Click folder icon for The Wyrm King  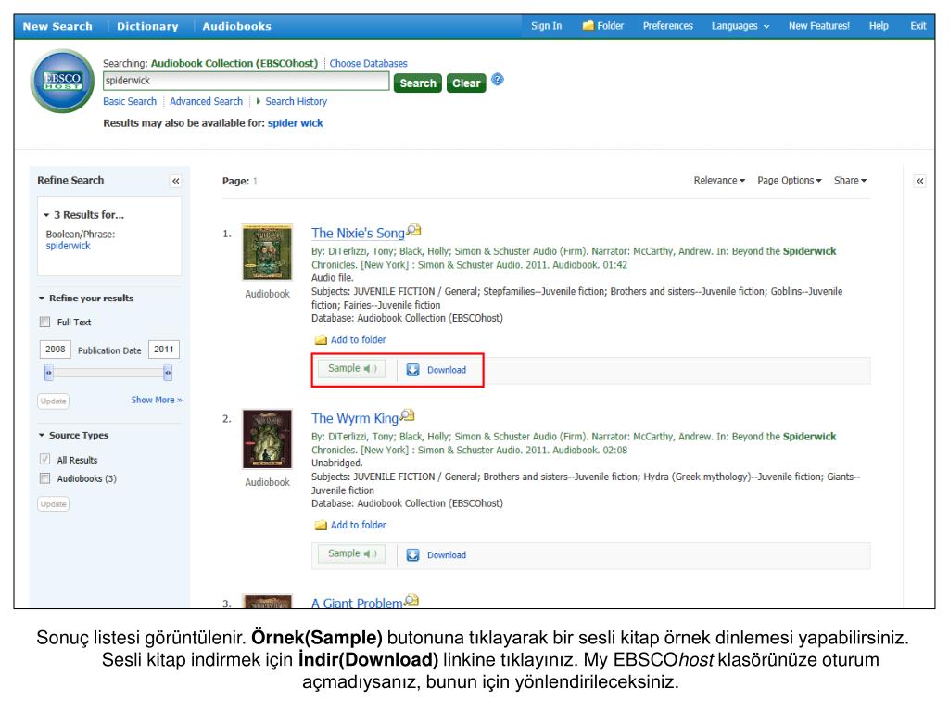[321, 526]
